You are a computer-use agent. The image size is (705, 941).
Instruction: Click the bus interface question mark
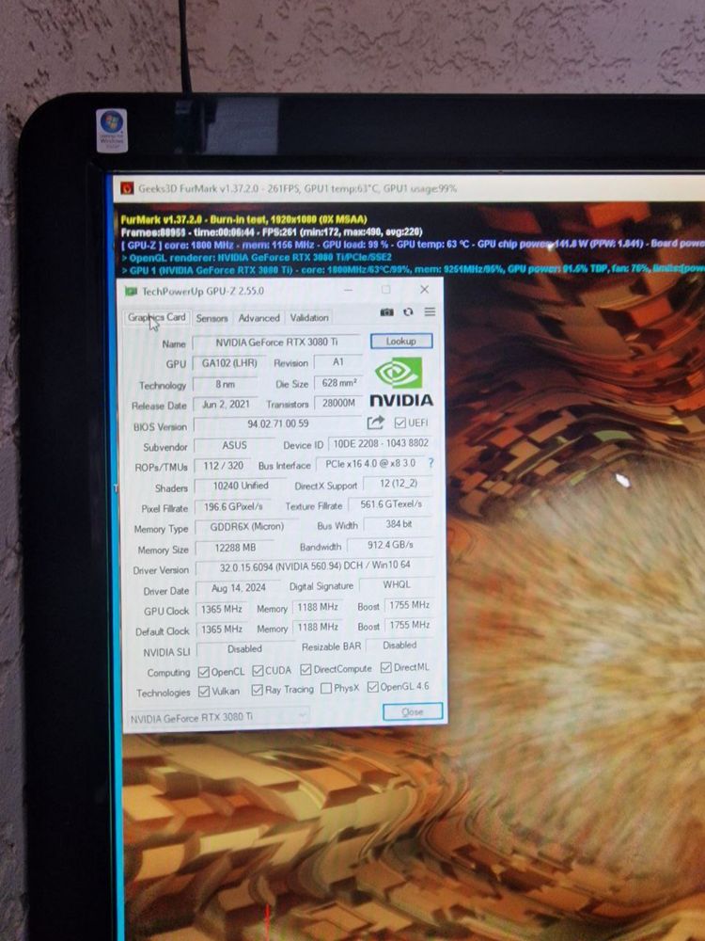pyautogui.click(x=430, y=463)
